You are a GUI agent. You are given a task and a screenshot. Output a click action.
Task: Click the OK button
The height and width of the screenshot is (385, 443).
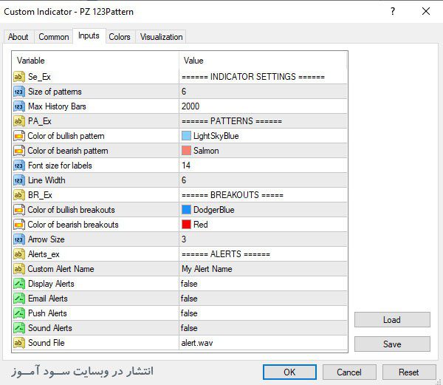289,372
